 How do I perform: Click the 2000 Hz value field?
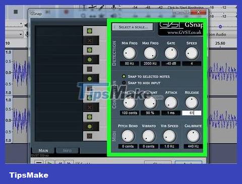point(150,64)
